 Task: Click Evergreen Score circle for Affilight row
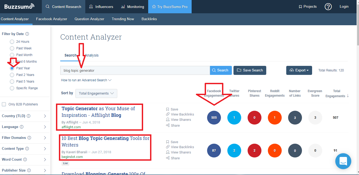point(315,118)
